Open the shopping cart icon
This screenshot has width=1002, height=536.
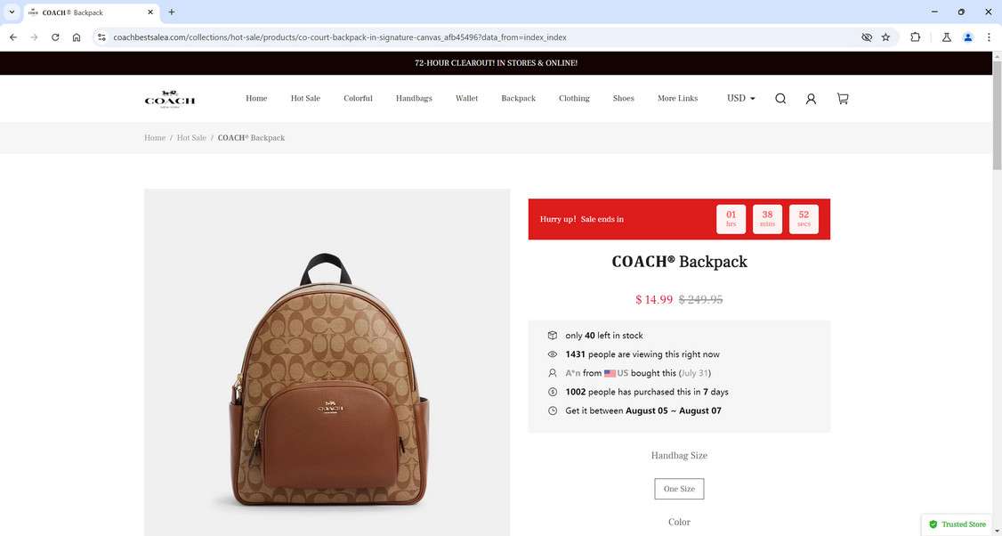pyautogui.click(x=843, y=99)
